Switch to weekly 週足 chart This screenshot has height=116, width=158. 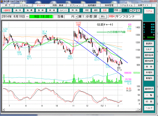[x=96, y=10]
